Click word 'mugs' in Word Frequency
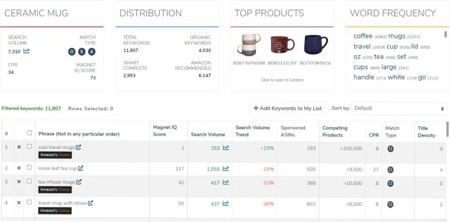The height and width of the screenshot is (222, 450). pyautogui.click(x=397, y=36)
